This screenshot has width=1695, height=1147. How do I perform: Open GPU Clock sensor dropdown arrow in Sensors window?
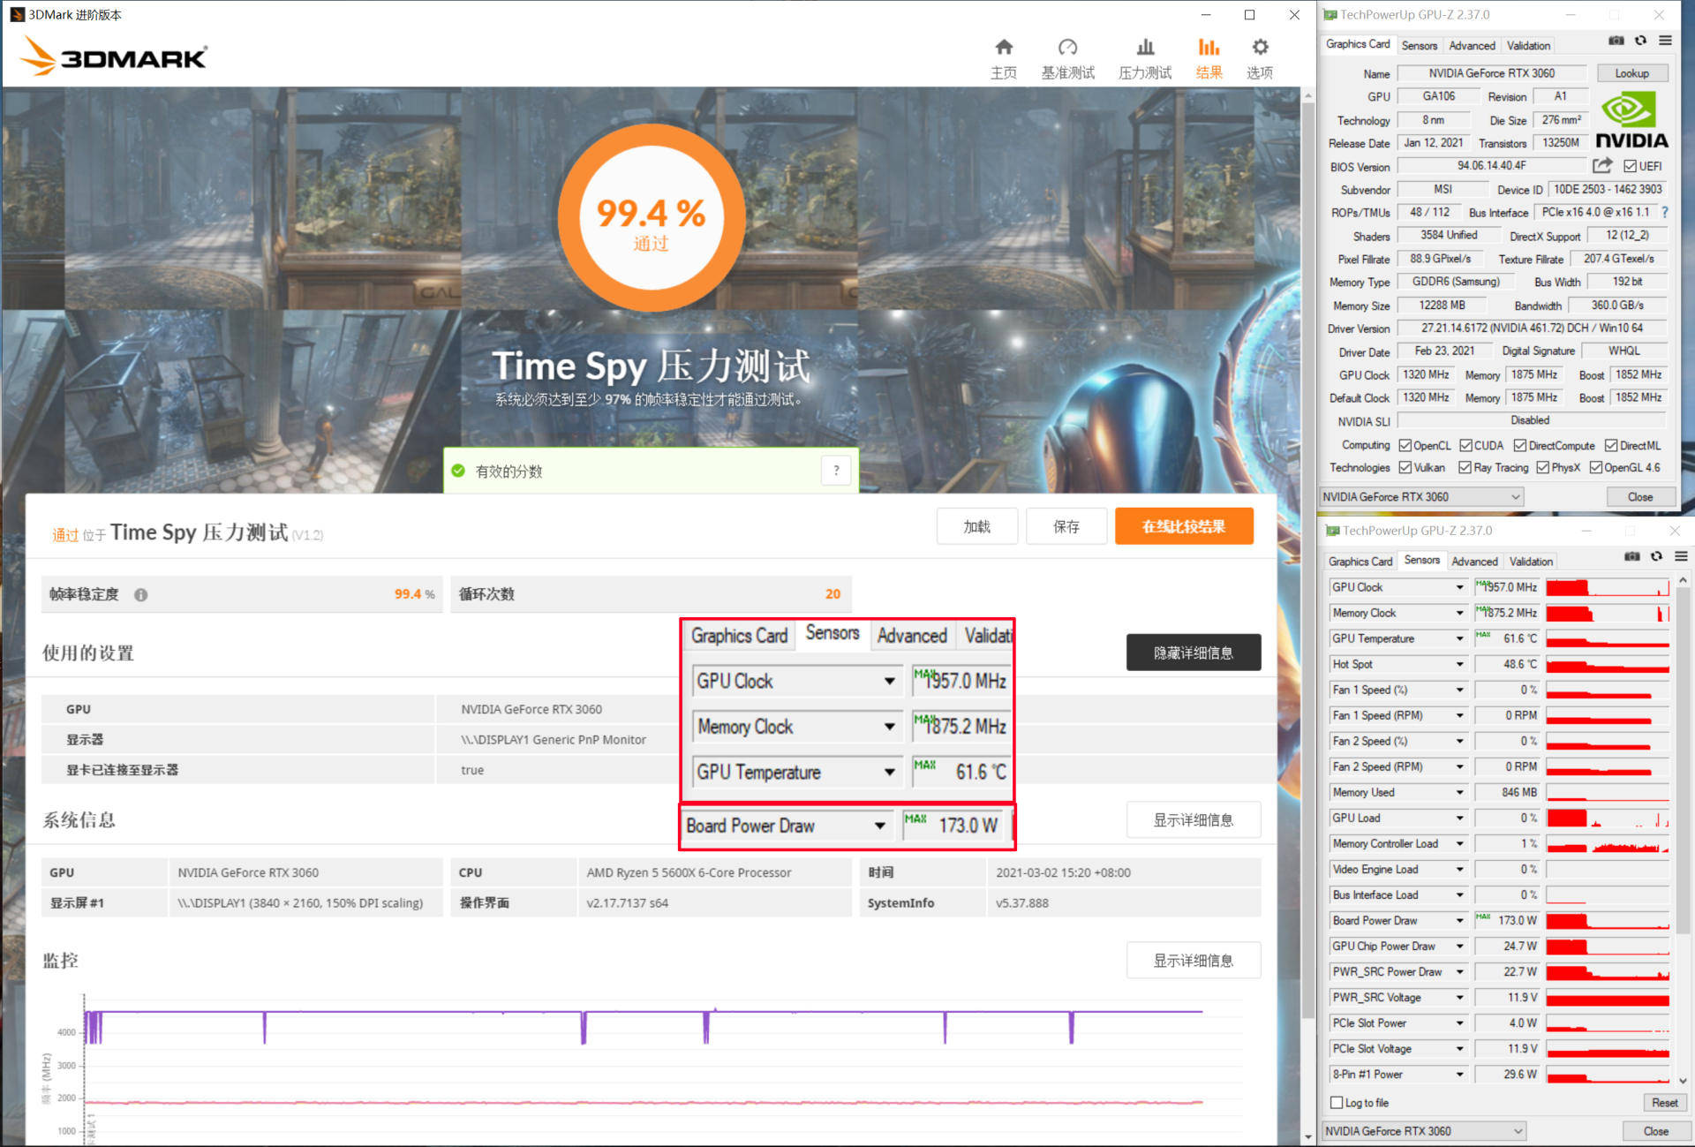pos(1459,587)
